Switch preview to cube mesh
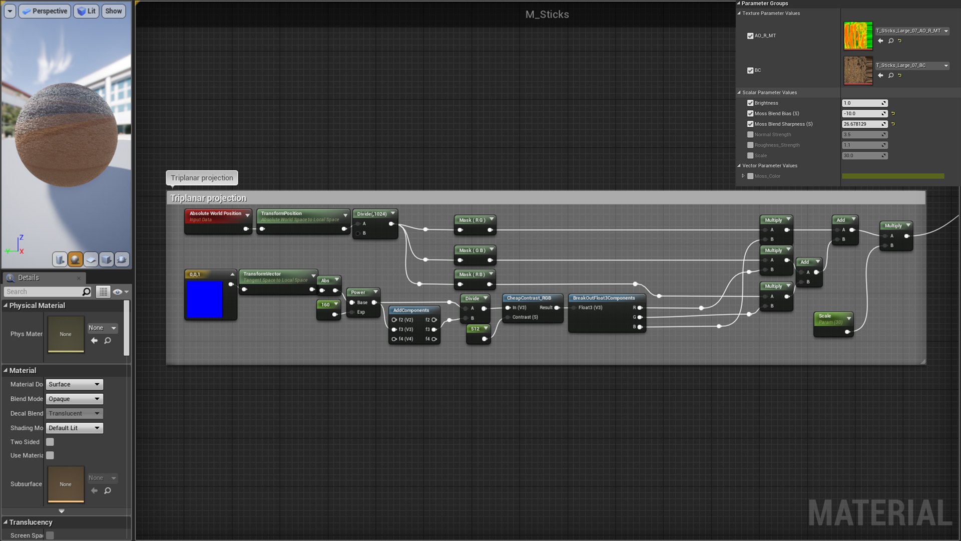 pyautogui.click(x=106, y=259)
